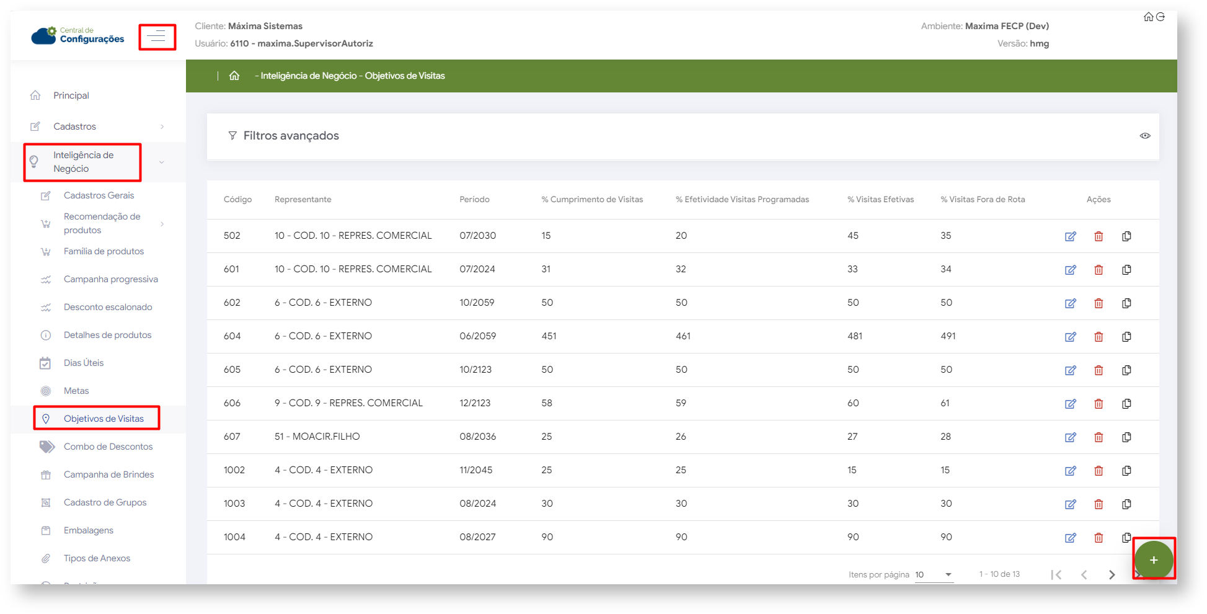Click the green add new button
This screenshot has width=1207, height=614.
point(1153,559)
